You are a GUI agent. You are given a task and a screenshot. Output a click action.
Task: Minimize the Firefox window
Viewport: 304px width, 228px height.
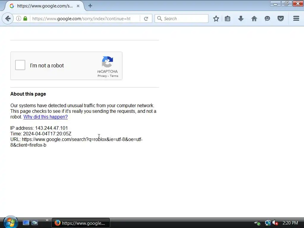click(275, 4)
